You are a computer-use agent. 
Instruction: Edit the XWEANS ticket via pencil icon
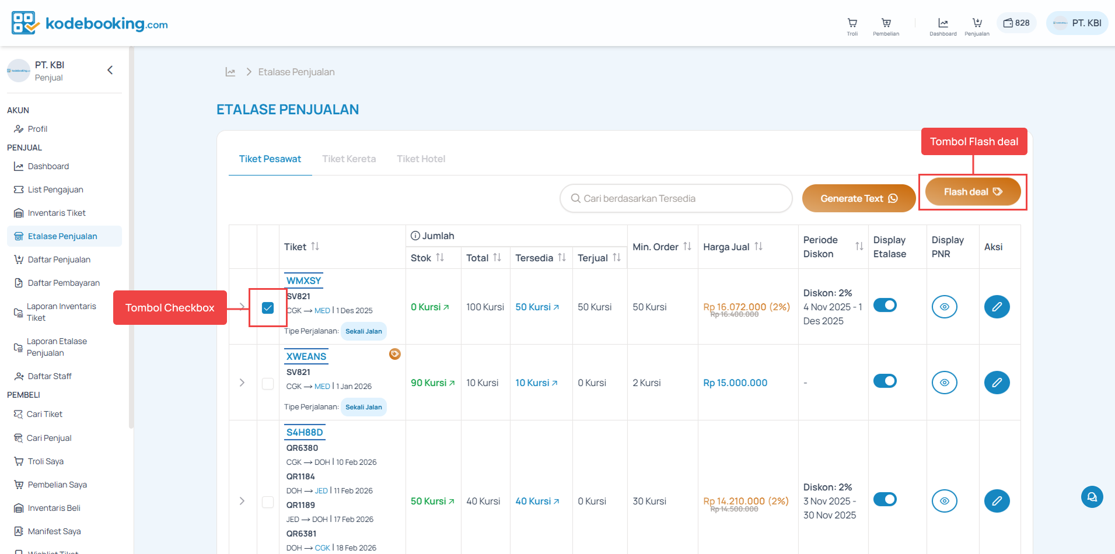click(997, 383)
